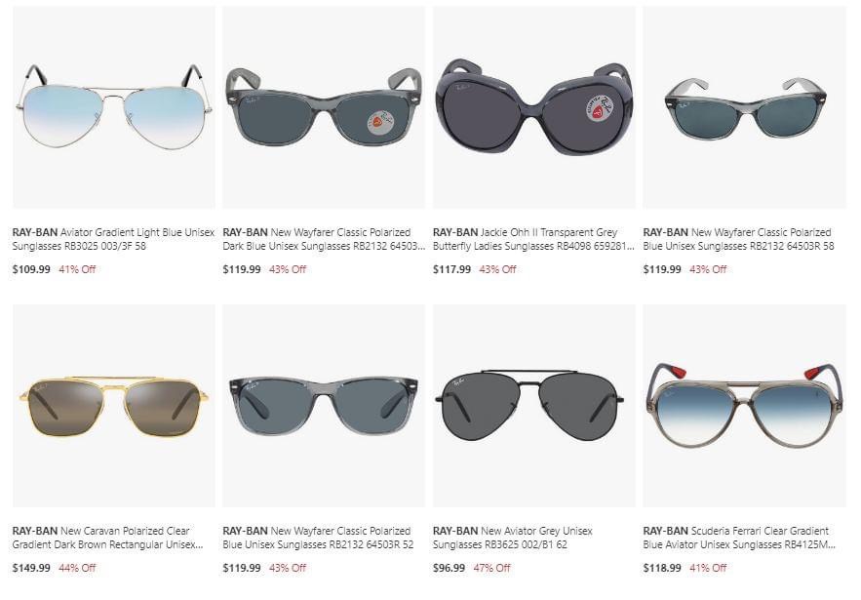Open the Aviator Gradient Light Blue sunglasses image
This screenshot has height=600, width=861.
click(114, 107)
